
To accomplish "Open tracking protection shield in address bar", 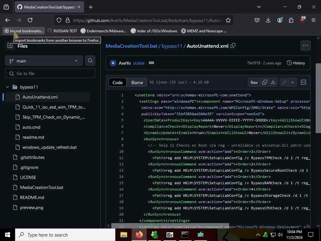I will pyautogui.click(x=59, y=20).
